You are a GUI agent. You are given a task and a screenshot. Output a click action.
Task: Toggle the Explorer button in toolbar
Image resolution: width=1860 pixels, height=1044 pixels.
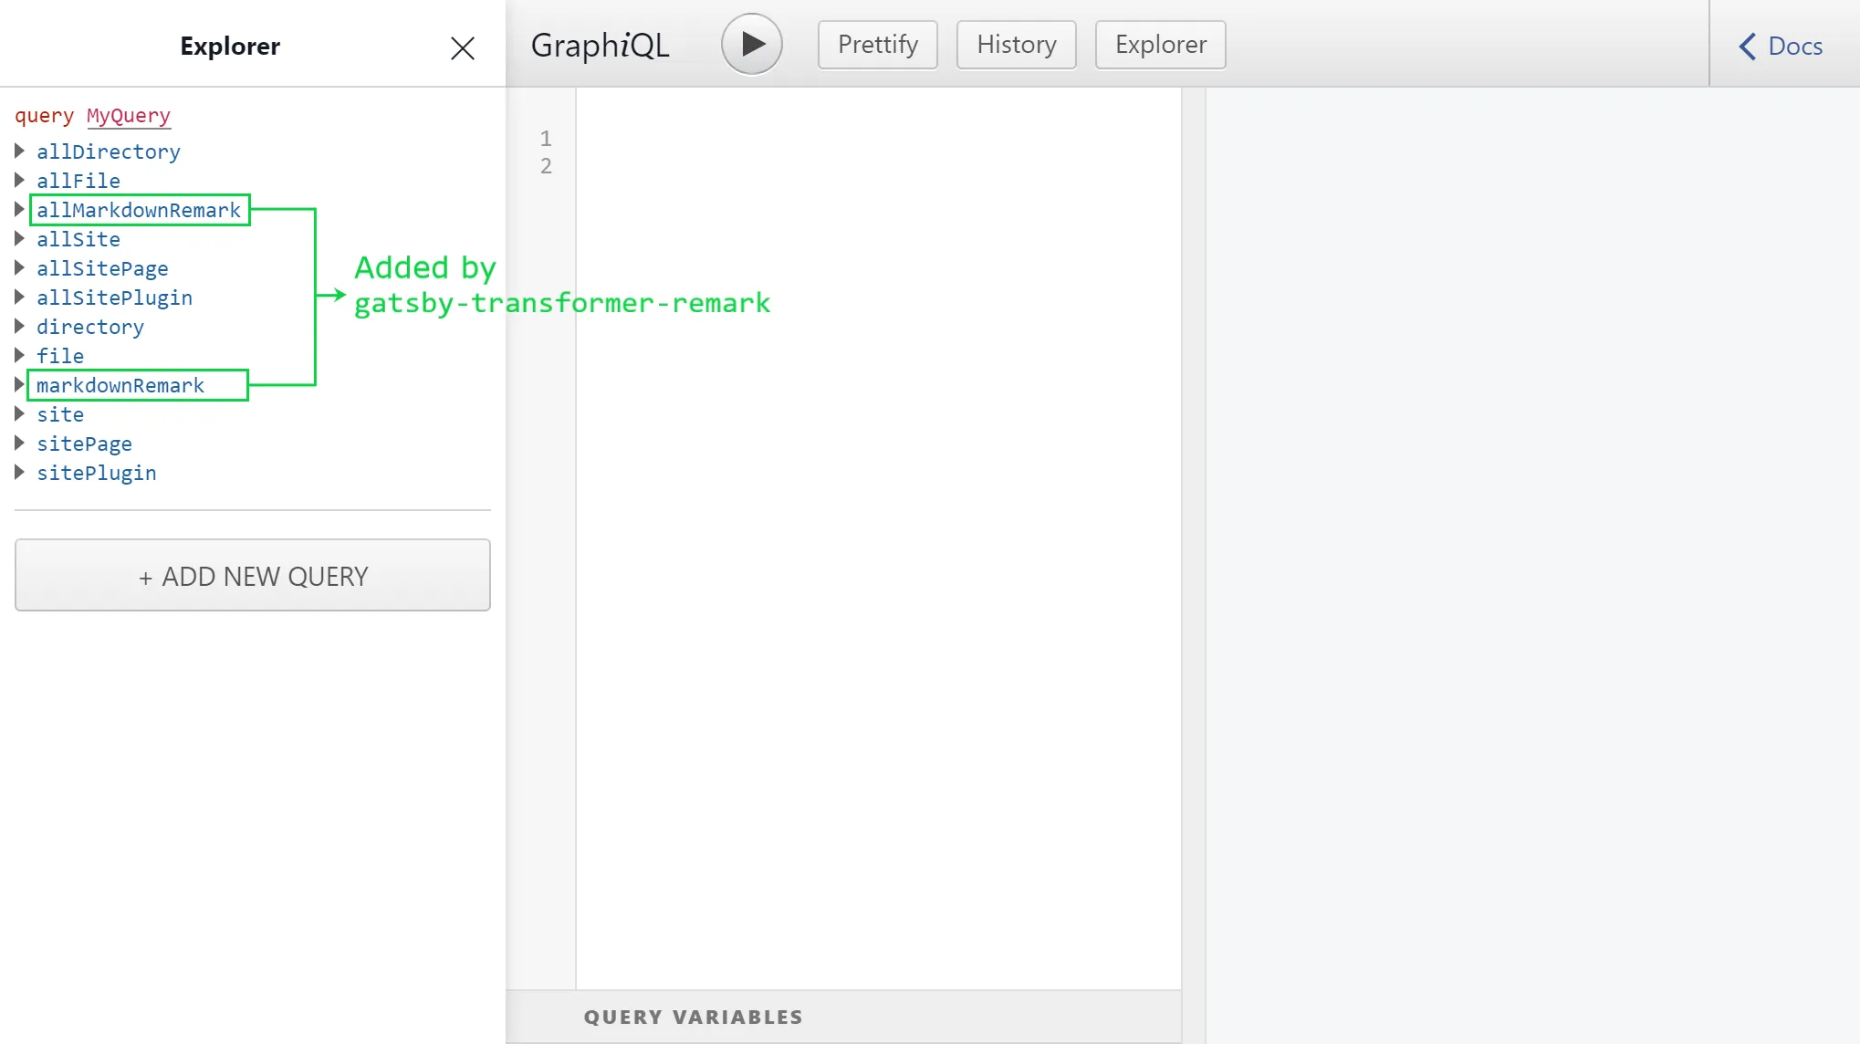click(x=1160, y=45)
